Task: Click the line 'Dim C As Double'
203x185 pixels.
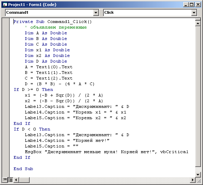Action: coord(46,44)
